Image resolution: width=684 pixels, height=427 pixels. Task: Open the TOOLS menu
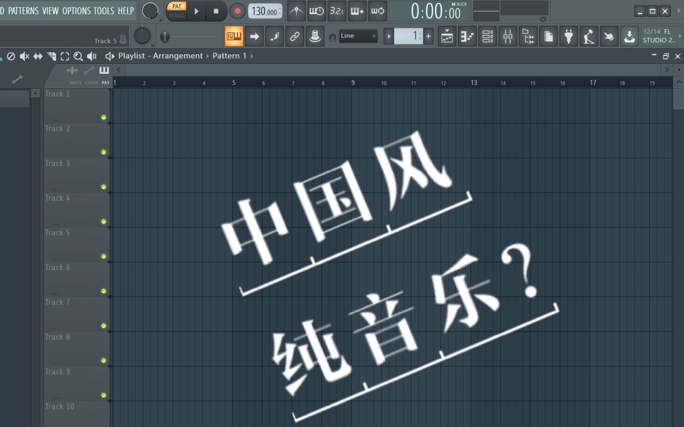(104, 11)
